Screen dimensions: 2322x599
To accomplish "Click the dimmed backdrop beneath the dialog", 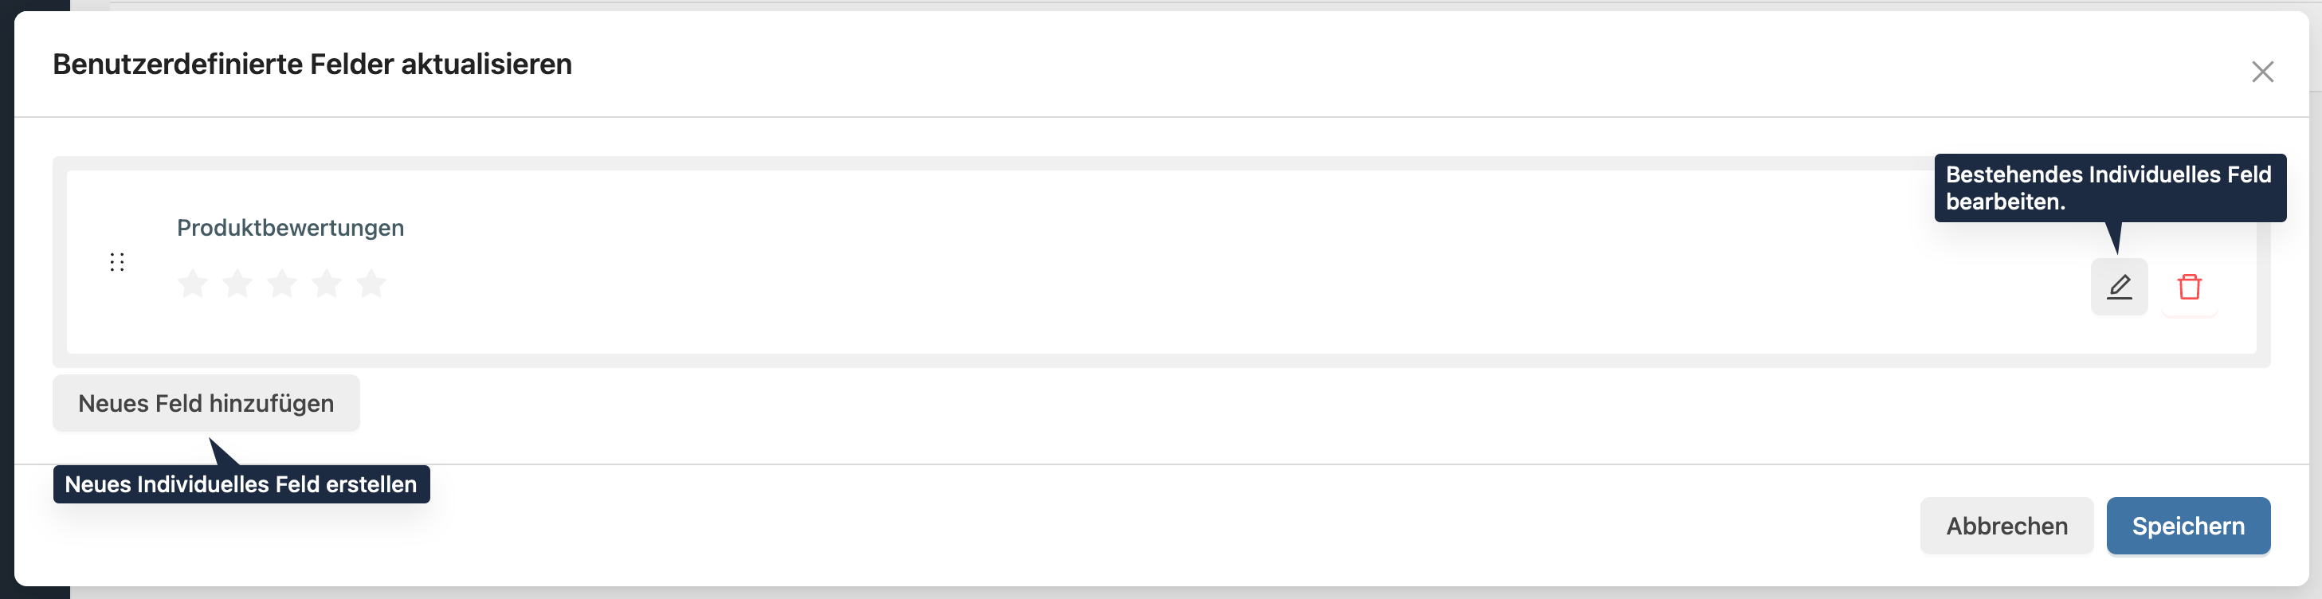I will (1172, 593).
